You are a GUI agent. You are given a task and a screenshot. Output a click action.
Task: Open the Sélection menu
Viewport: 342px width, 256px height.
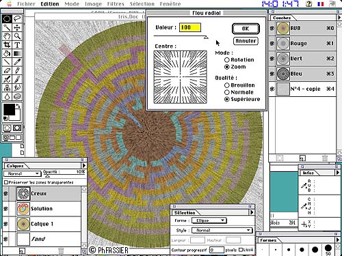(142, 4)
